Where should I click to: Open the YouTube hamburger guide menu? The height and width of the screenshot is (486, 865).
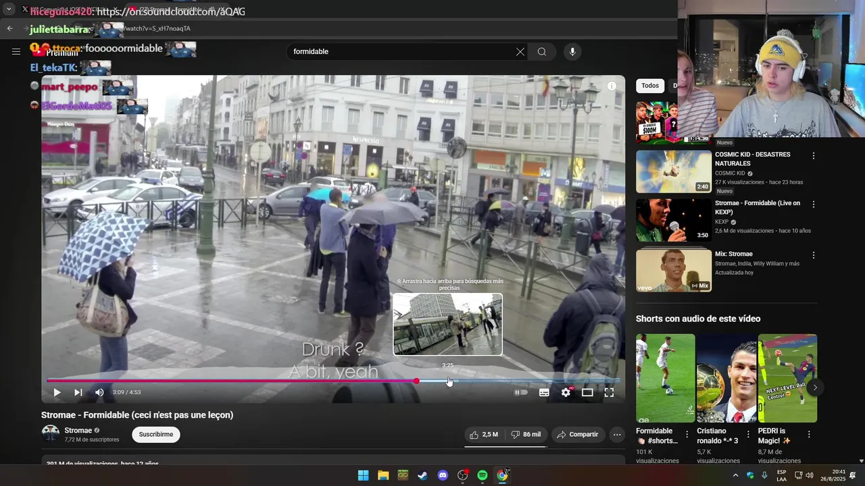[x=16, y=51]
